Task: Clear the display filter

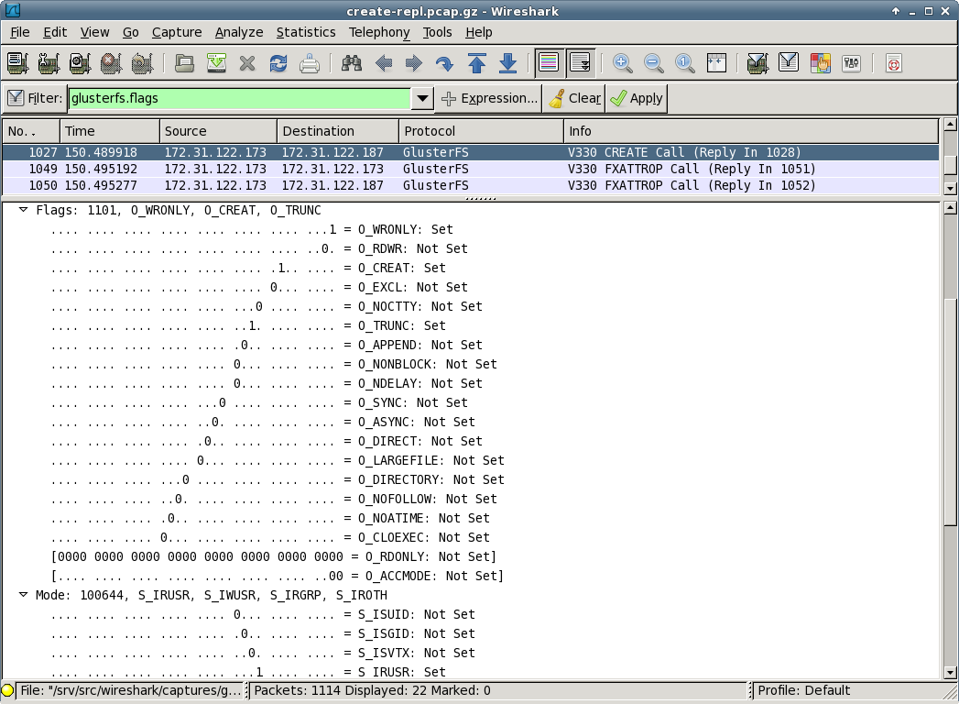Action: pyautogui.click(x=575, y=99)
